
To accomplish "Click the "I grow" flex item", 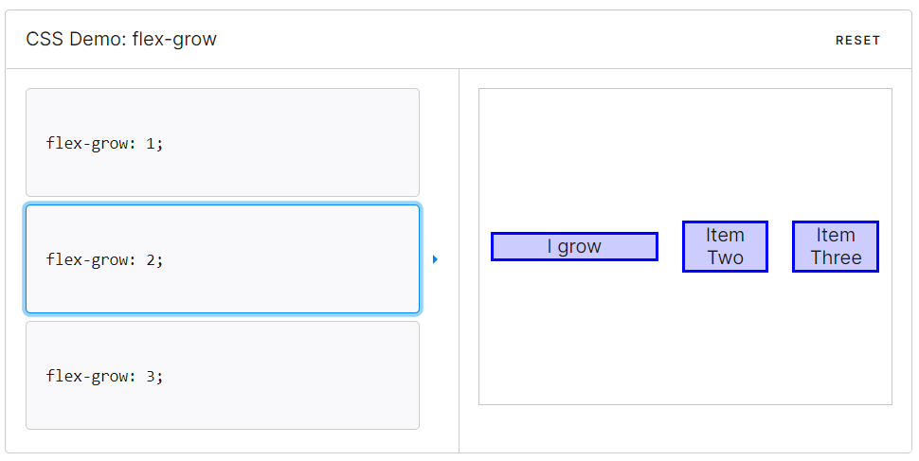I will 574,247.
